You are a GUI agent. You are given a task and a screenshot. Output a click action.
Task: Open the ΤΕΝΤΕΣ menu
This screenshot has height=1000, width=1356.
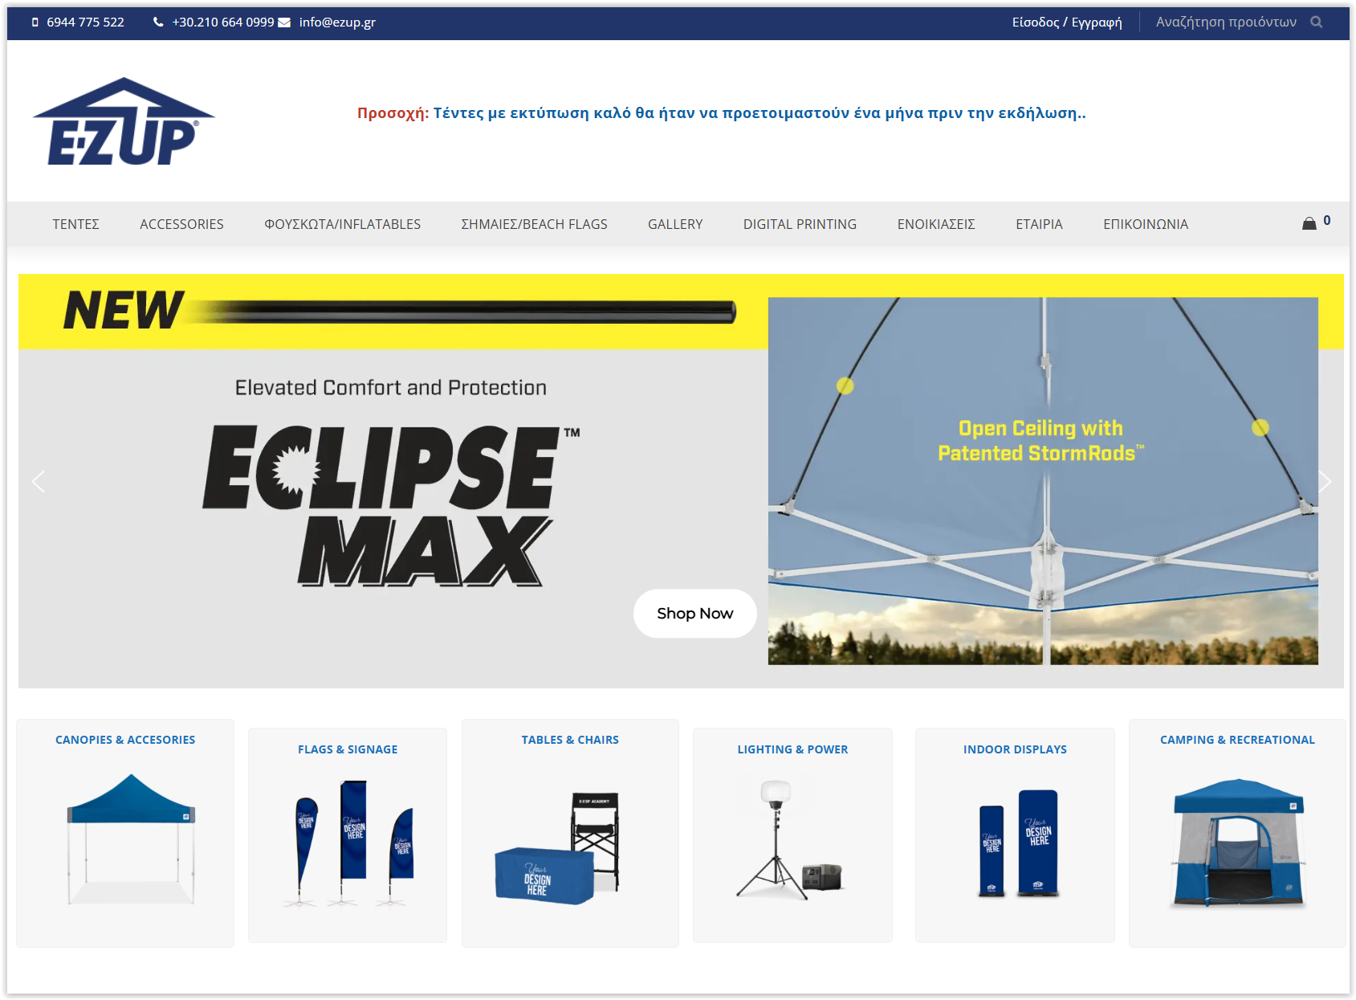75,224
